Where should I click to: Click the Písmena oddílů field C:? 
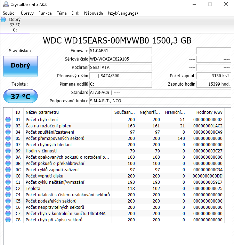tap(121, 84)
